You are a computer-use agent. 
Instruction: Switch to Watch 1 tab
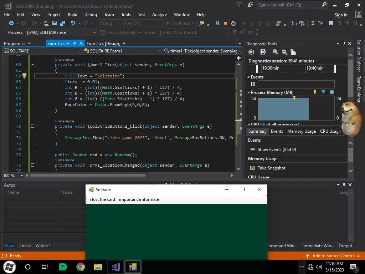coord(43,245)
